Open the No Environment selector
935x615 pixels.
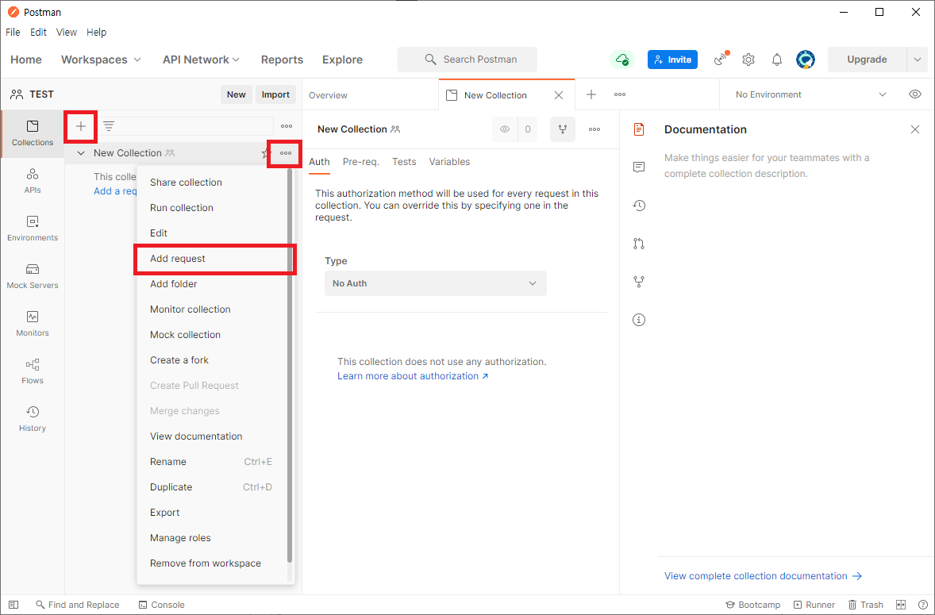pos(810,94)
